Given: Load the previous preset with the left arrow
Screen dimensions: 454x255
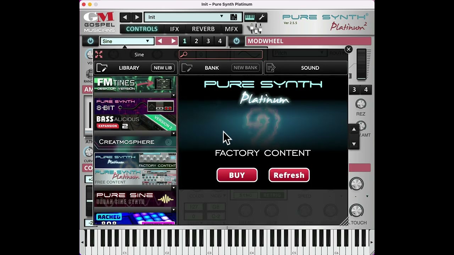Looking at the screenshot, I should (125, 17).
